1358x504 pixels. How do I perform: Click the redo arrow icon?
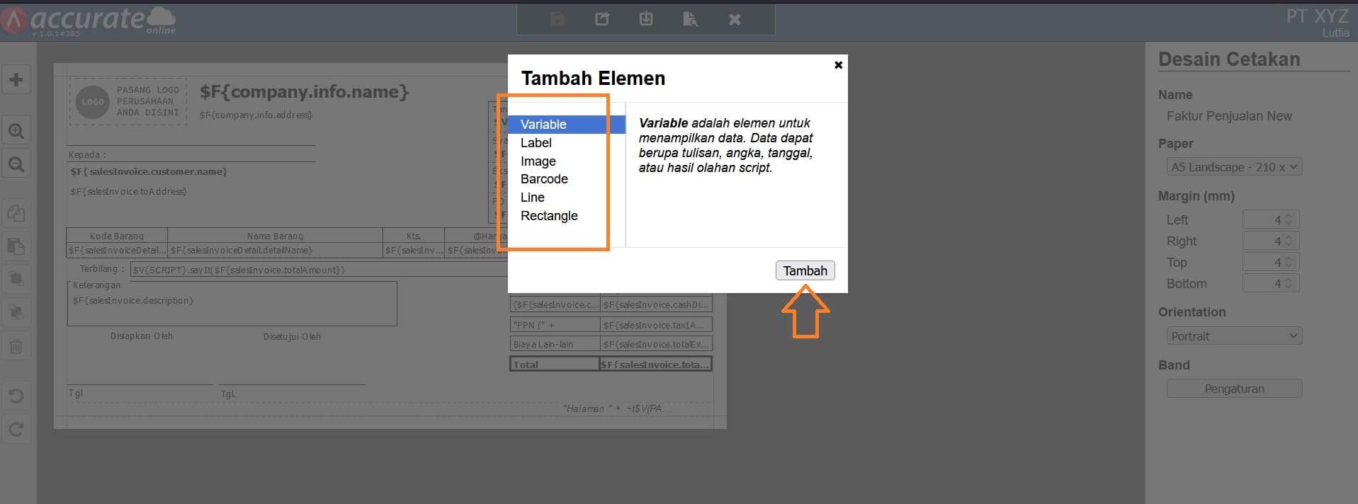pyautogui.click(x=16, y=429)
